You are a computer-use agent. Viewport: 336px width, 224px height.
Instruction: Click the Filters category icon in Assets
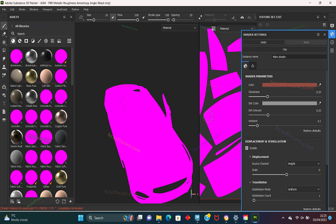pos(33,41)
